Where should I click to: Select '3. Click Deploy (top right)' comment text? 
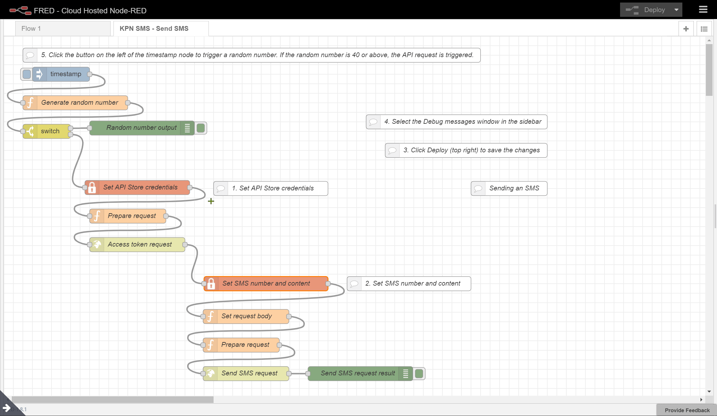click(472, 150)
